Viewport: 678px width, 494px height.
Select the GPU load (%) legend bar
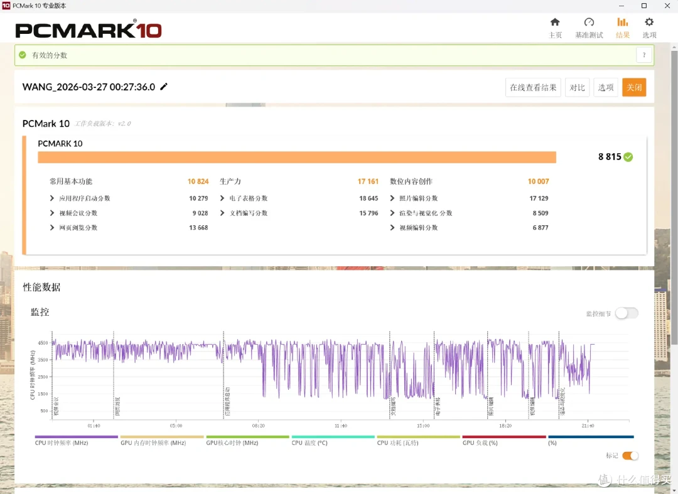(503, 437)
